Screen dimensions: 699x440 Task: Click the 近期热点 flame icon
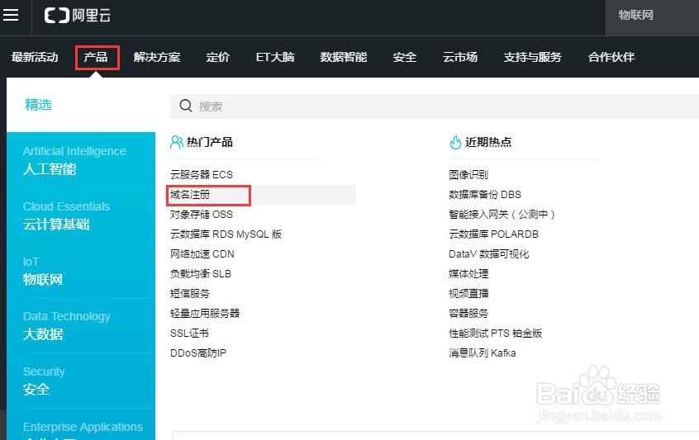click(455, 143)
